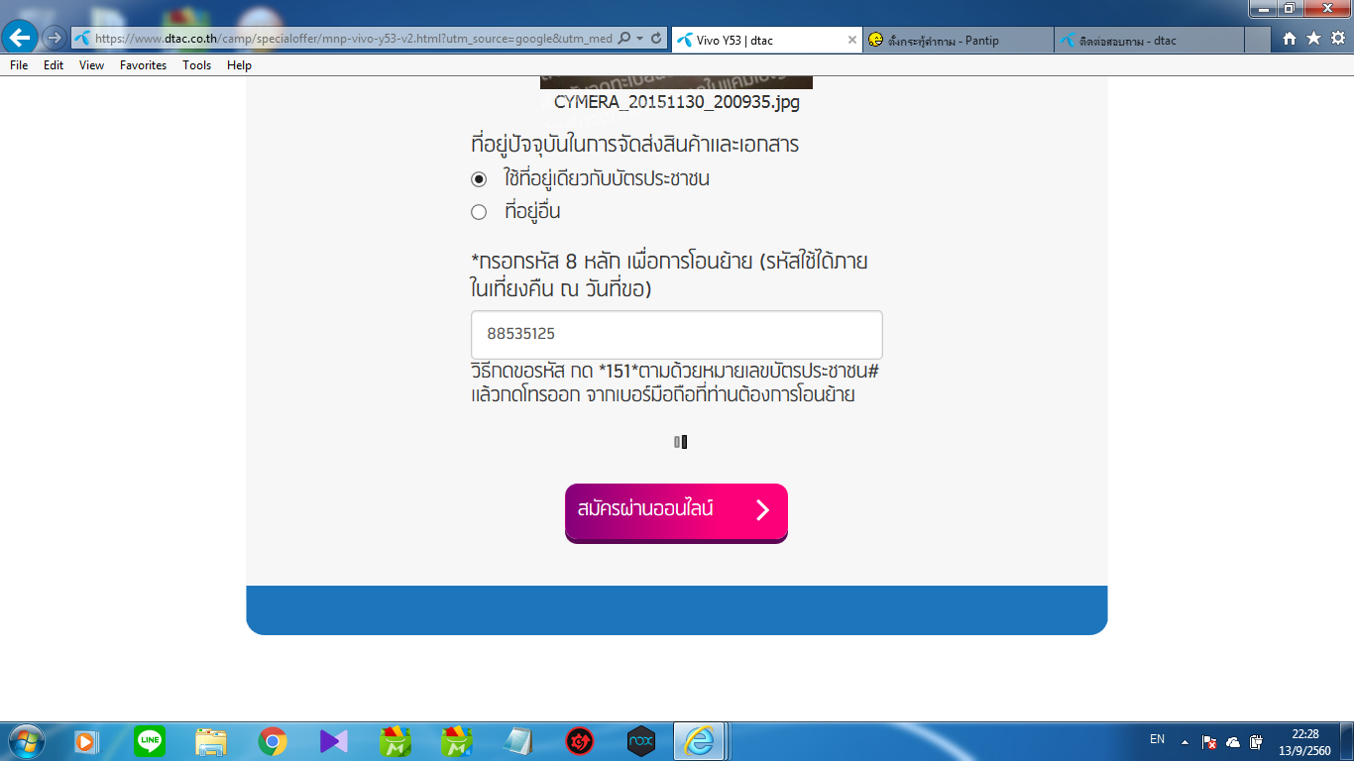The width and height of the screenshot is (1354, 761).
Task: Click the power/battery icon in the tray
Action: (x=1256, y=741)
